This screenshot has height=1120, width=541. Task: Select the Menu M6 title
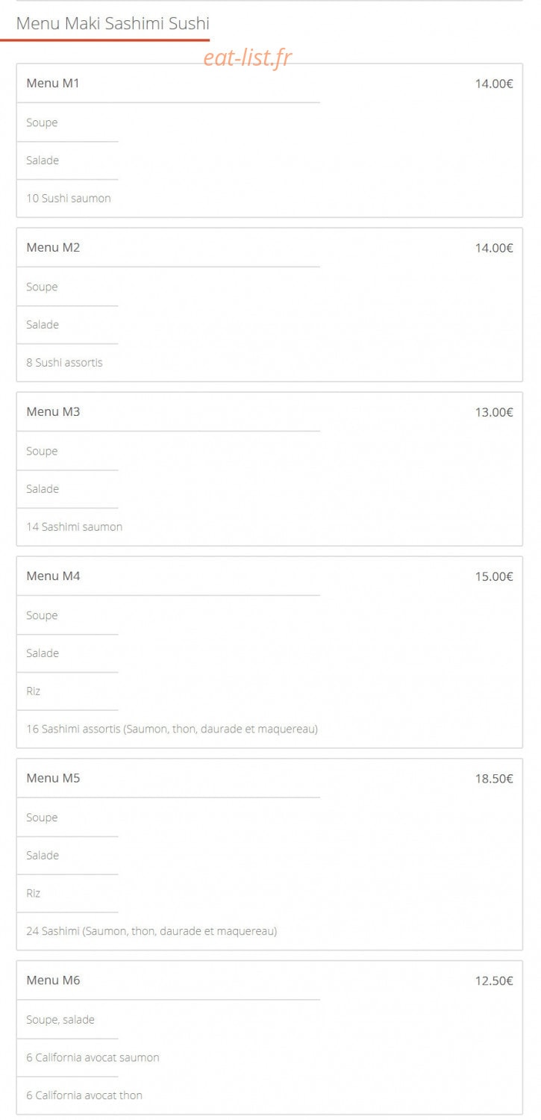point(53,980)
